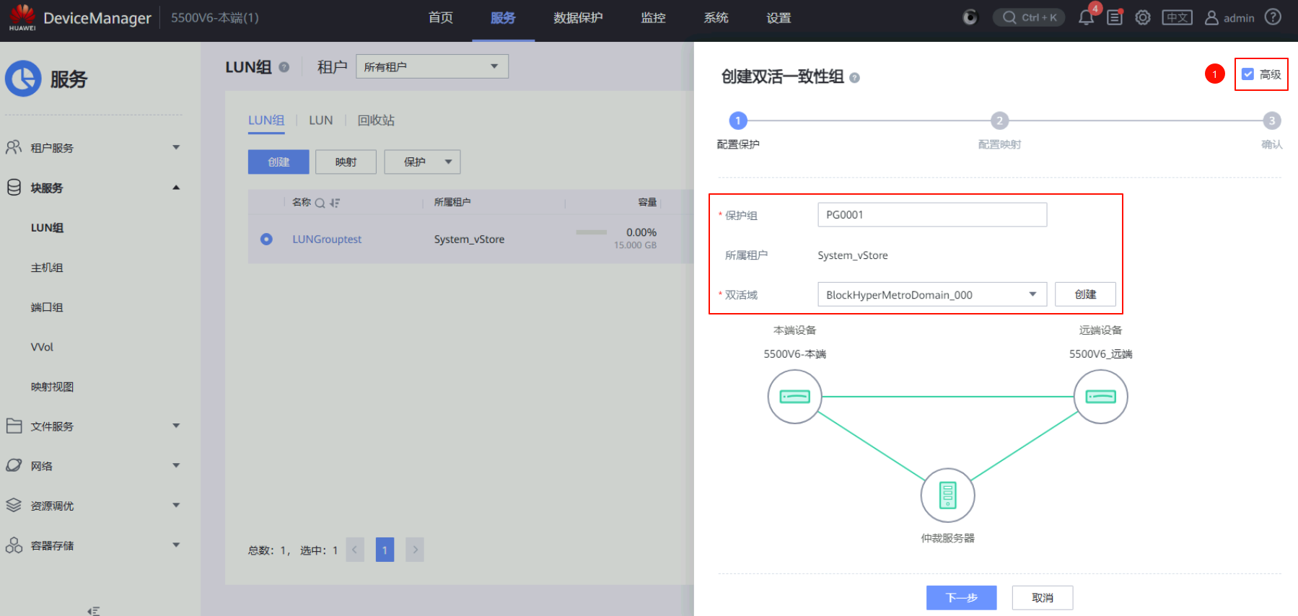
Task: Open the 数据保护 top menu
Action: click(x=578, y=18)
